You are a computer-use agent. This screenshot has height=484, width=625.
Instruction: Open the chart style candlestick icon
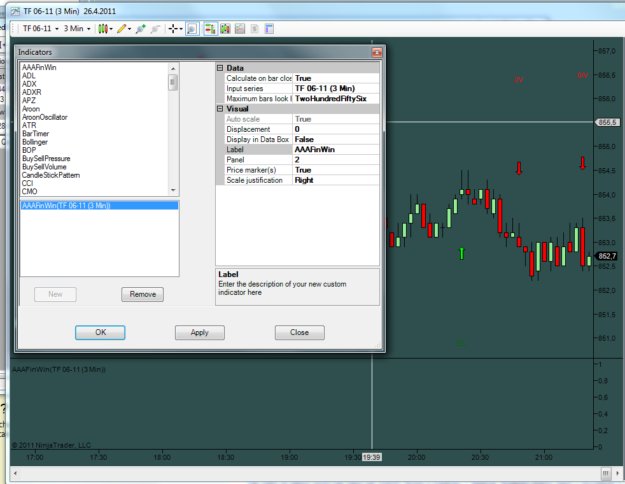[x=103, y=29]
